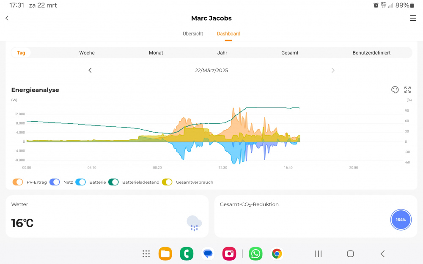This screenshot has height=264, width=423.
Task: Expand the Energieanalyse chart to fullscreen
Action: click(407, 90)
